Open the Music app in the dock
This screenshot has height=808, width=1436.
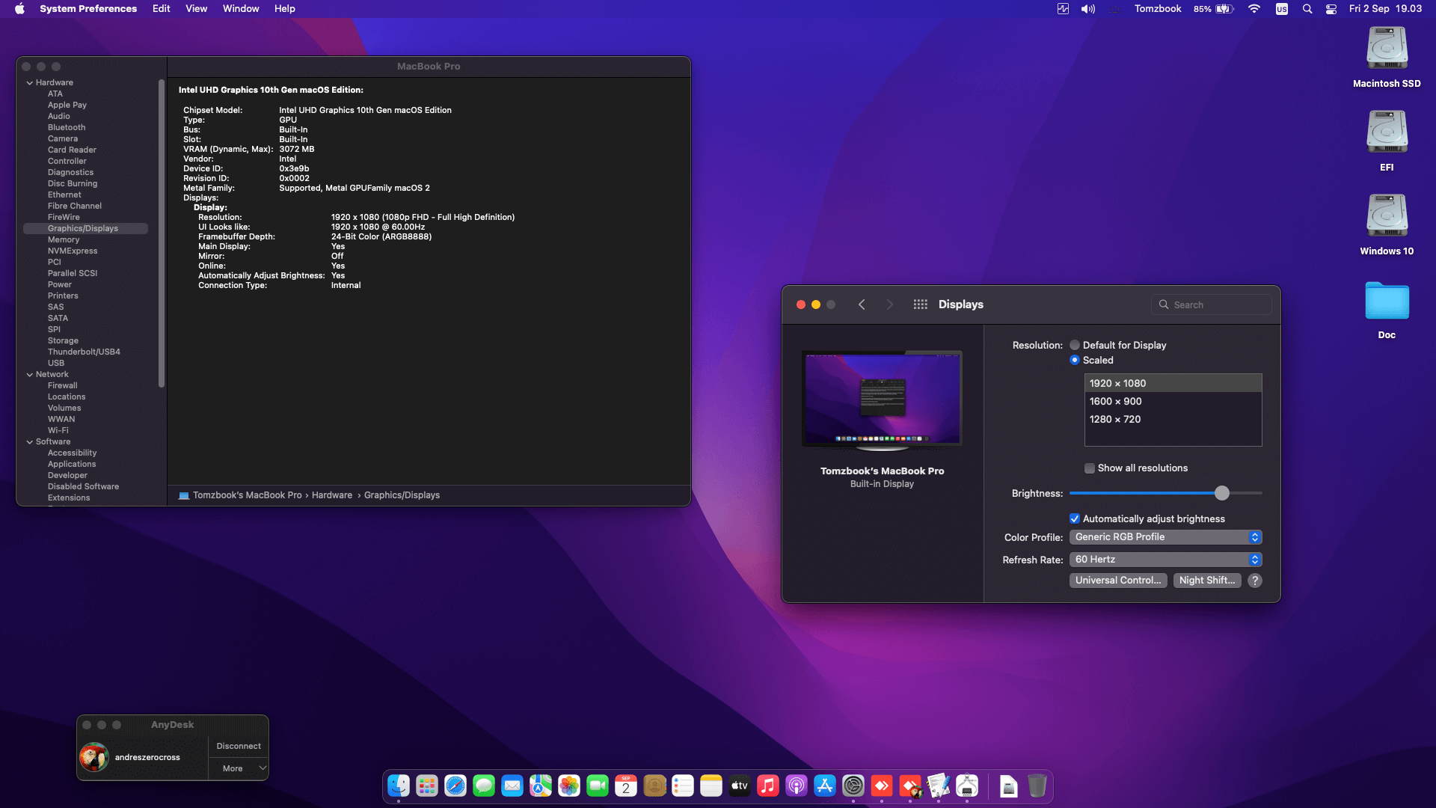(768, 786)
